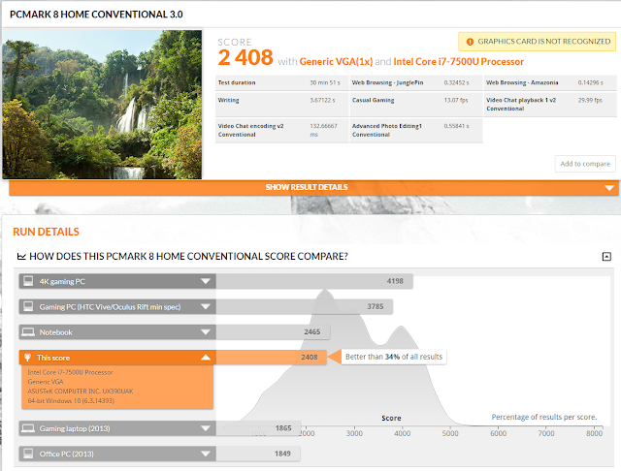Click the Video Chat encoding v2 result
Viewport: 621px width, 471px height.
(281, 131)
